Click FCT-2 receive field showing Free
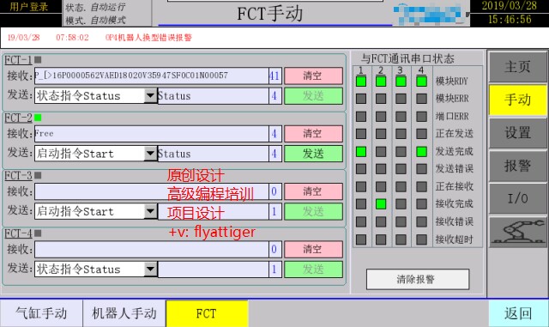This screenshot has height=327, width=549. pos(152,134)
